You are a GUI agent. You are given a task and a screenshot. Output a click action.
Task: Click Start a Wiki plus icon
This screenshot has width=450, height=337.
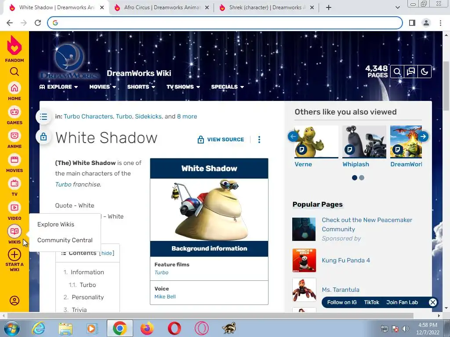15,255
